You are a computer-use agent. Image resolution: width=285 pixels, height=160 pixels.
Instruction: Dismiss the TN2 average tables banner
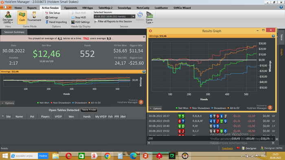tap(144, 37)
